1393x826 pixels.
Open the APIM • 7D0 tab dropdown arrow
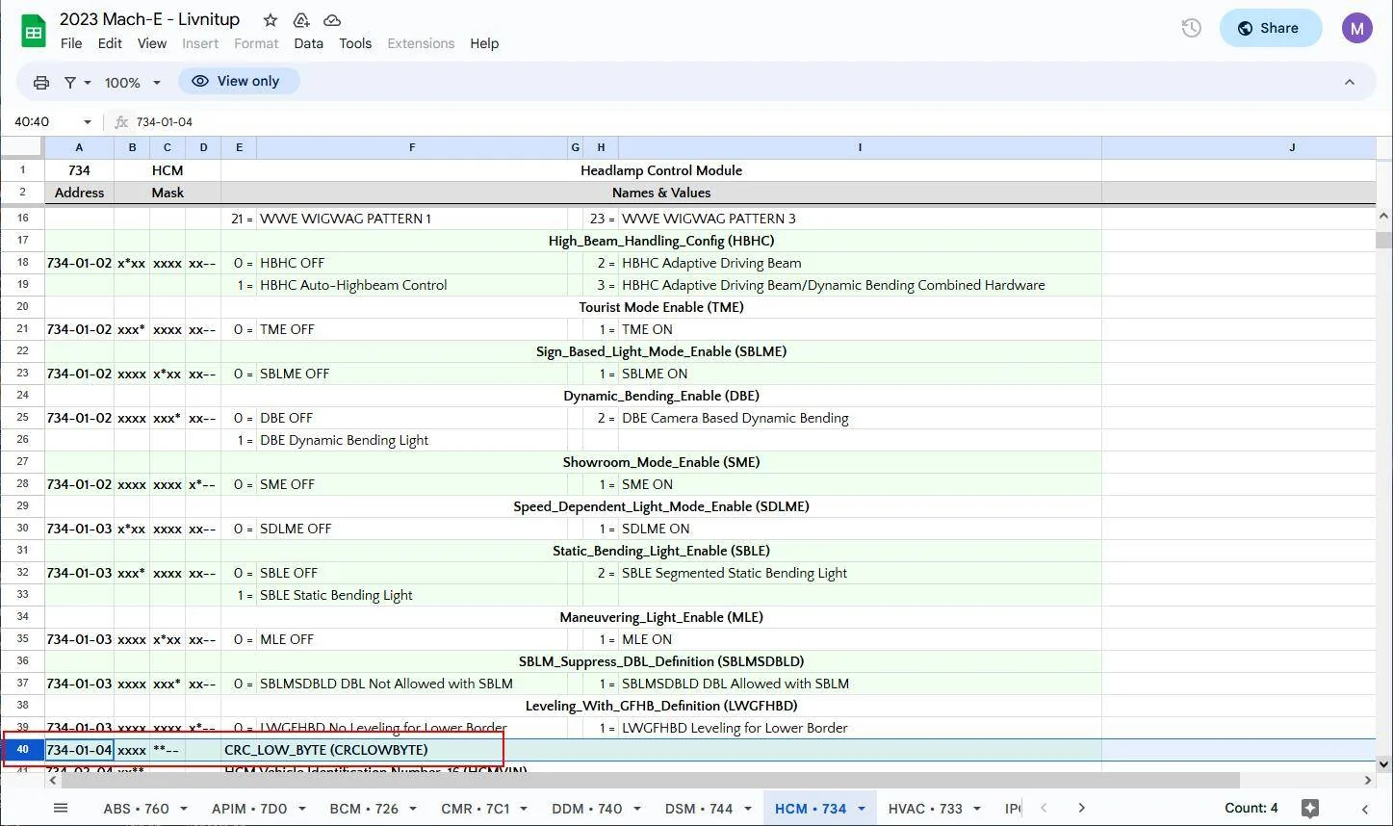point(301,809)
